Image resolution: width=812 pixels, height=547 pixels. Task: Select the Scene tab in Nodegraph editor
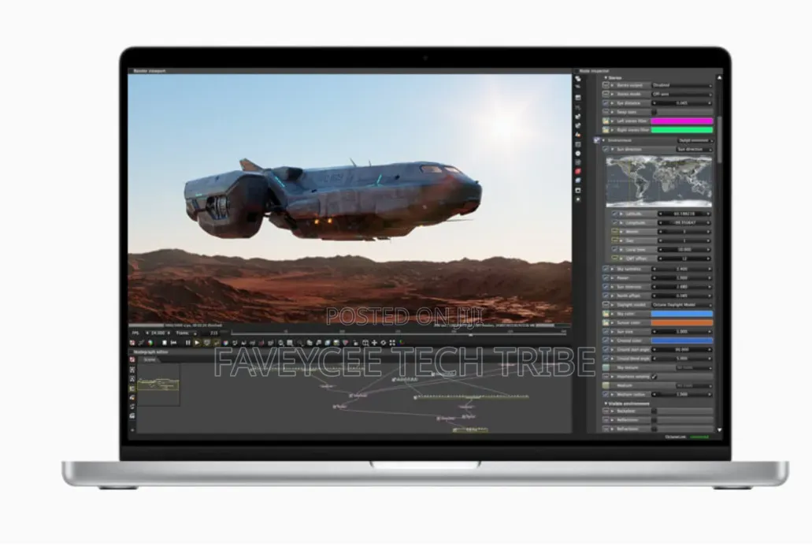(150, 359)
